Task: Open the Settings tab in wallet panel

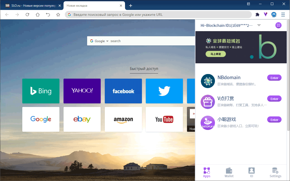Action: point(275,173)
